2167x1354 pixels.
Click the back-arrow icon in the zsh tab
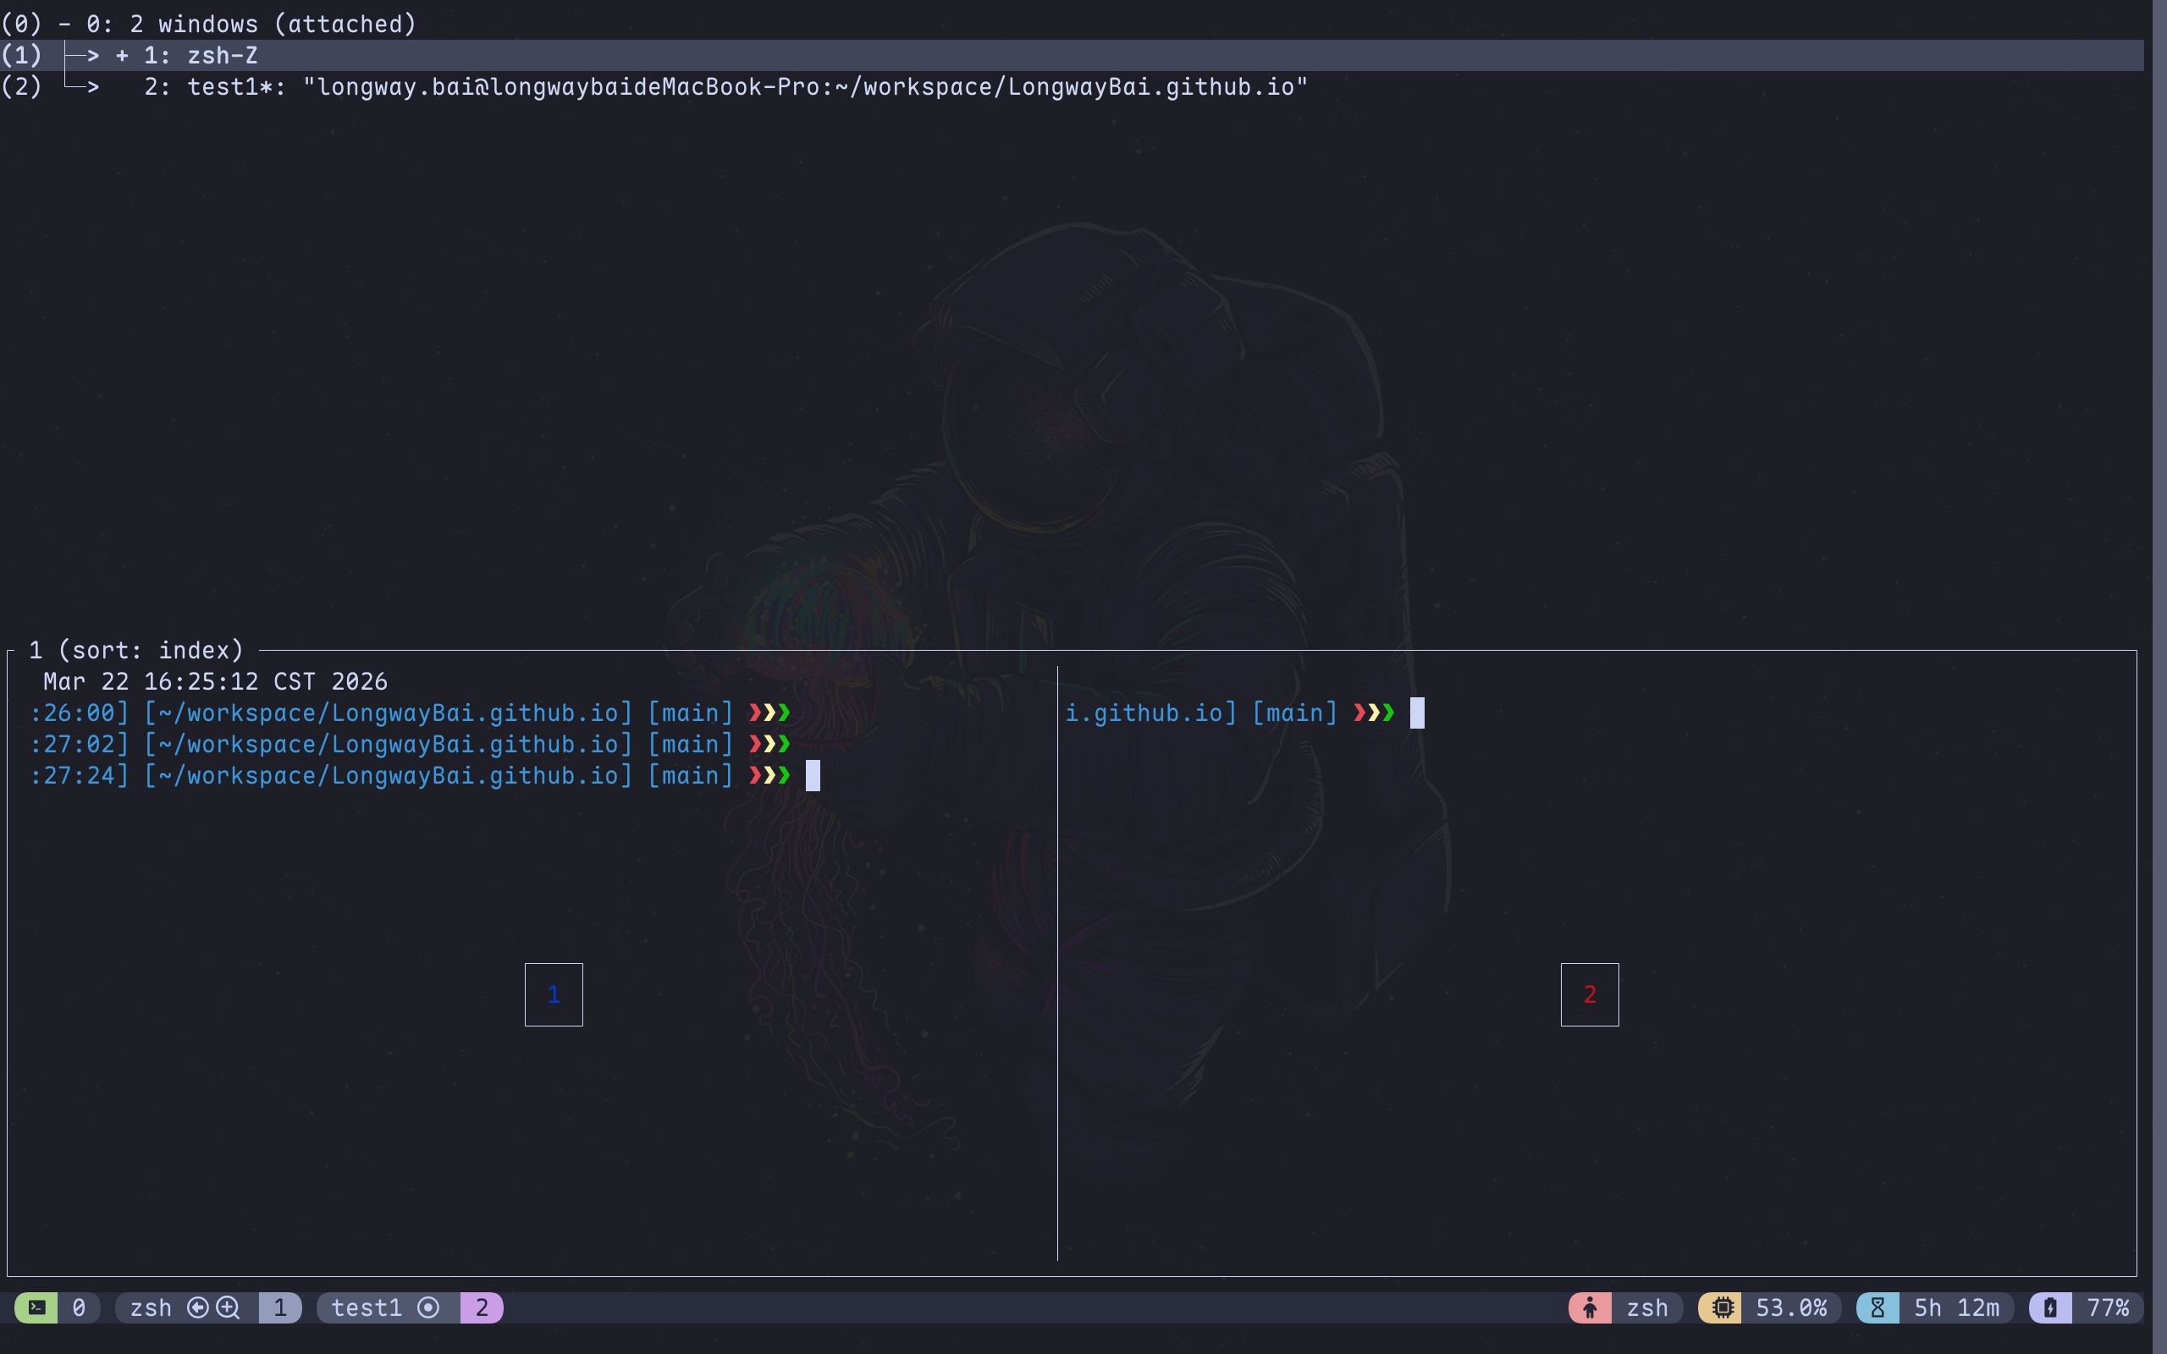[x=199, y=1307]
